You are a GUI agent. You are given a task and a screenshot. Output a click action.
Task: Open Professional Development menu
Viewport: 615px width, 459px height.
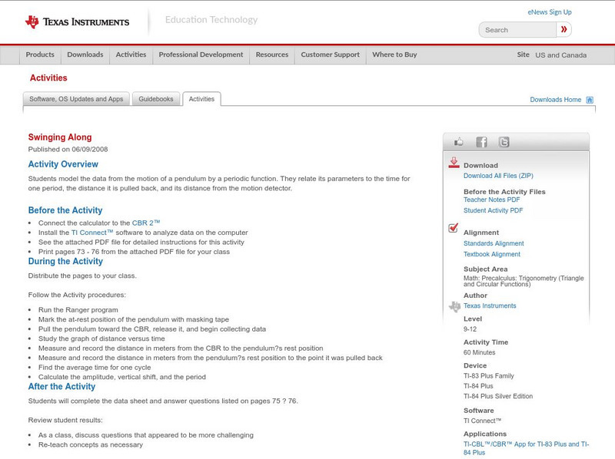pos(201,54)
